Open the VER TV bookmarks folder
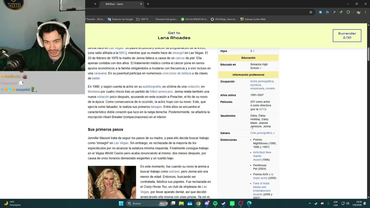Image resolution: width=370 pixels, height=208 pixels. [x=142, y=19]
